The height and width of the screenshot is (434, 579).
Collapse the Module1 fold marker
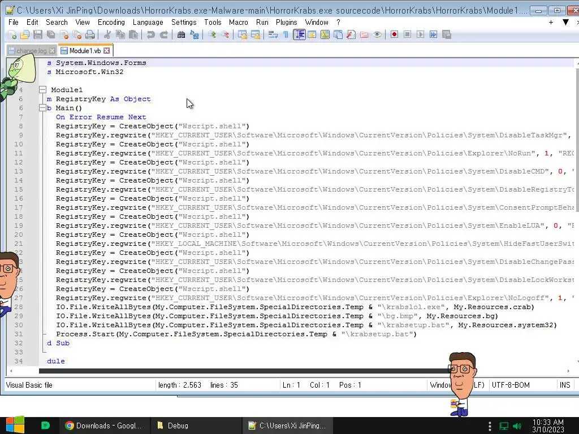click(42, 90)
